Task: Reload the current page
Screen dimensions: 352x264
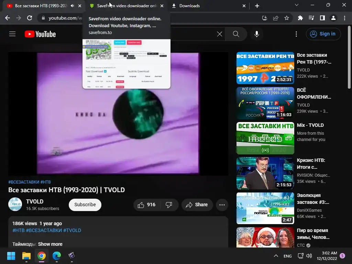Action: click(x=30, y=18)
